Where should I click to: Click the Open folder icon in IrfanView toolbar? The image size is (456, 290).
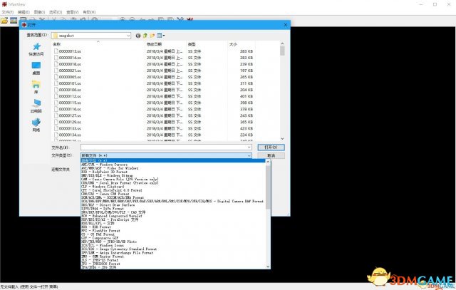(4, 20)
